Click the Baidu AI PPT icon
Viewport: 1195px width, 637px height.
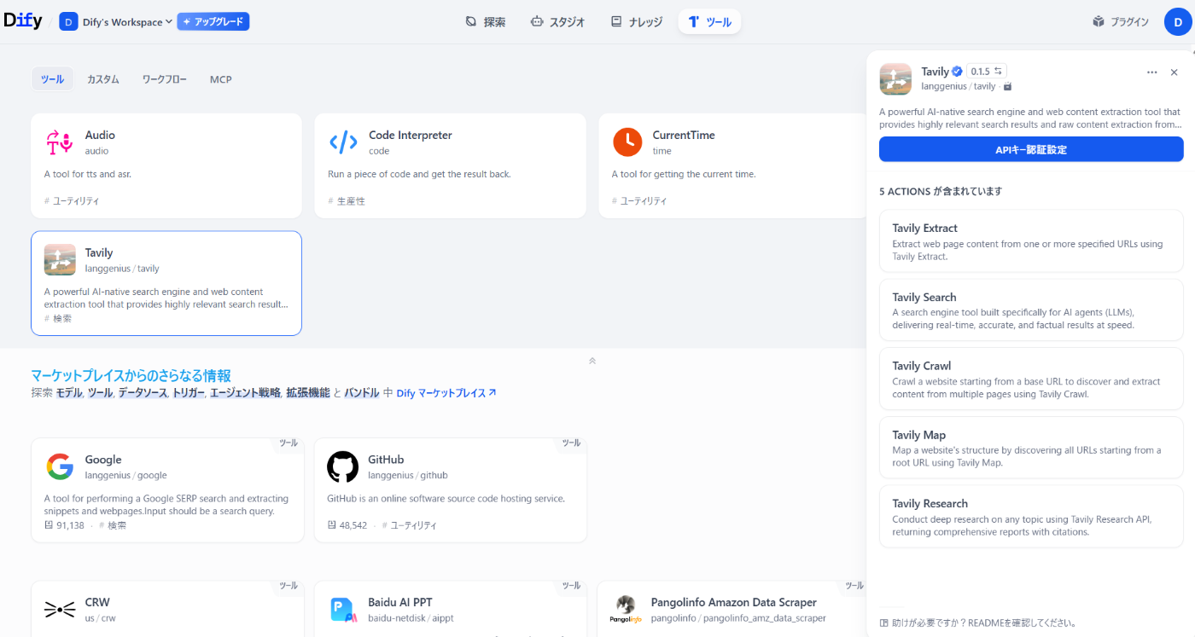click(343, 610)
